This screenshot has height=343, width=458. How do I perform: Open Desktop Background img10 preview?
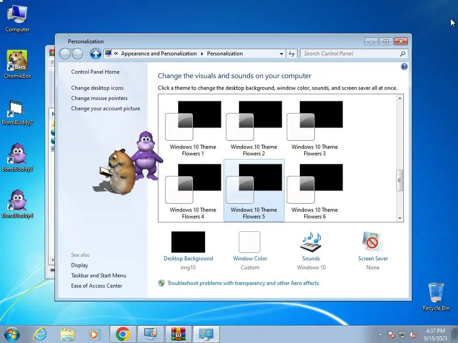tap(188, 242)
